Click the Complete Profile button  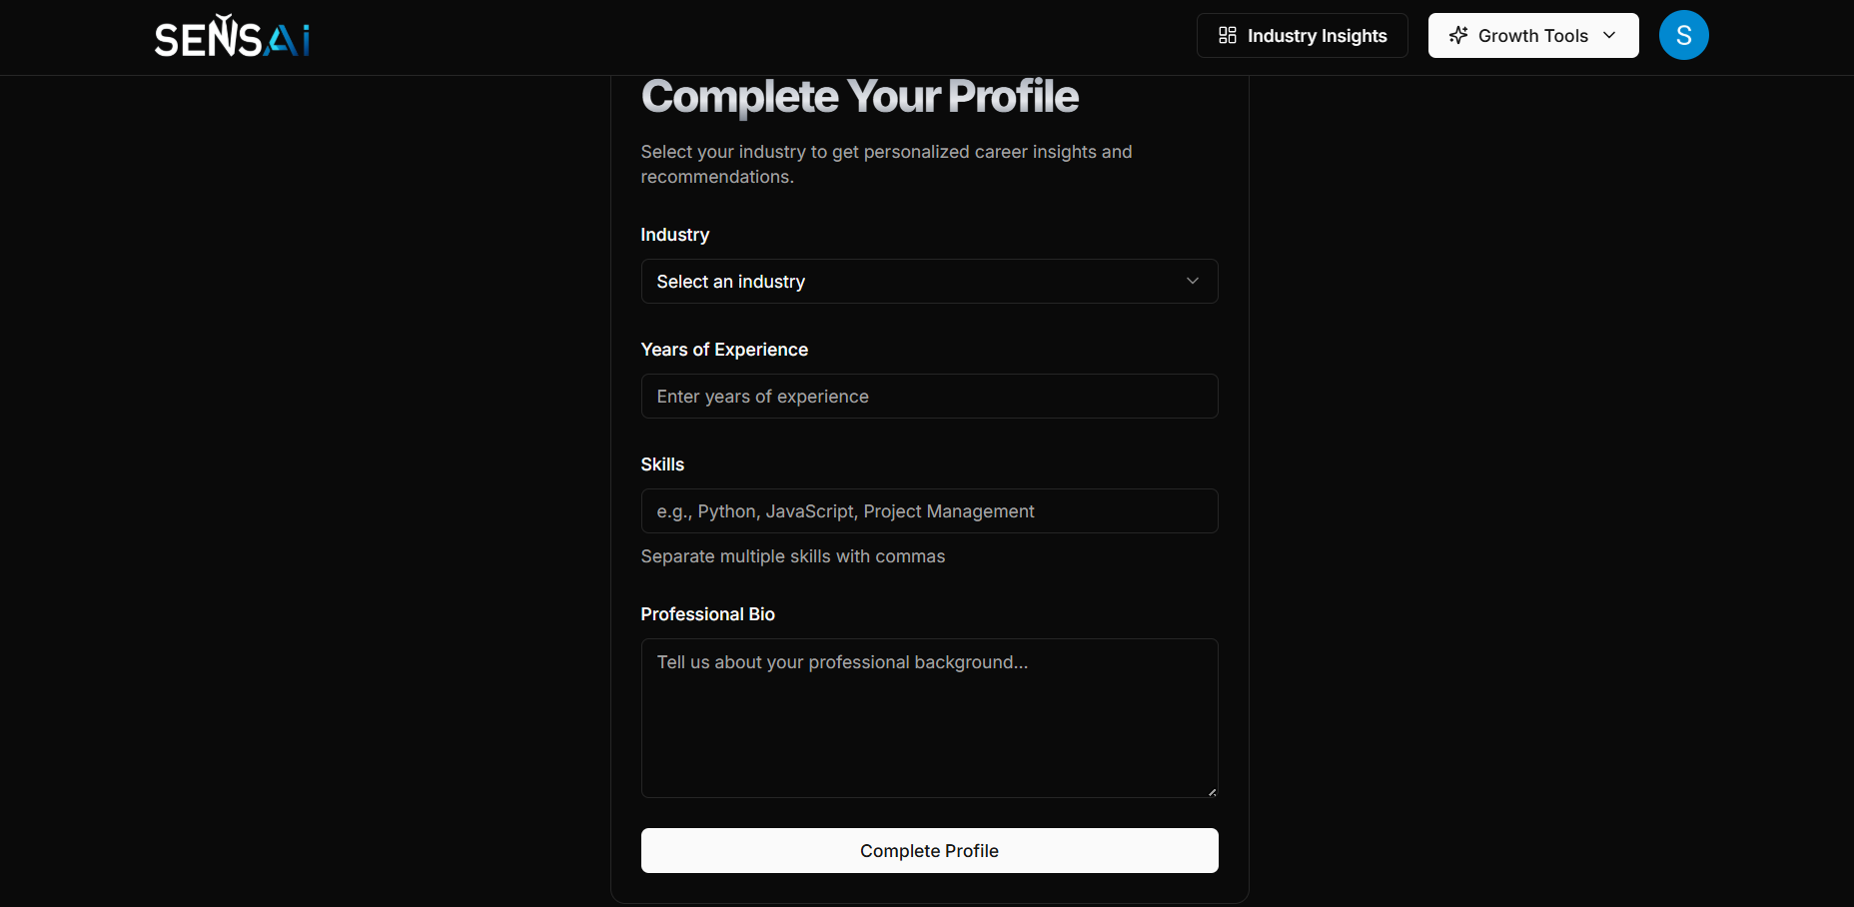coord(929,850)
